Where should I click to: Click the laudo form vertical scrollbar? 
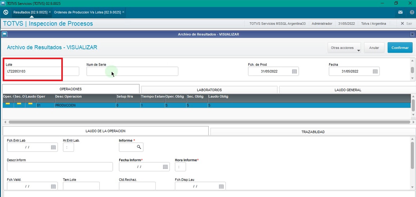[x=412, y=155]
